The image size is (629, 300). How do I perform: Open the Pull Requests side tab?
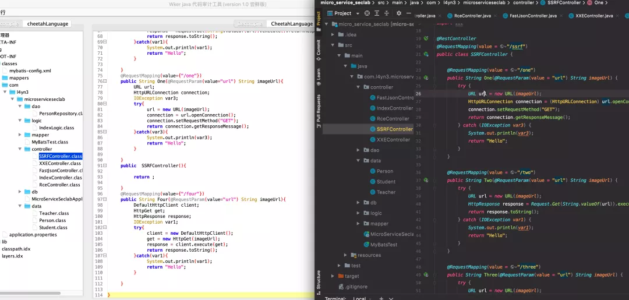point(319,111)
